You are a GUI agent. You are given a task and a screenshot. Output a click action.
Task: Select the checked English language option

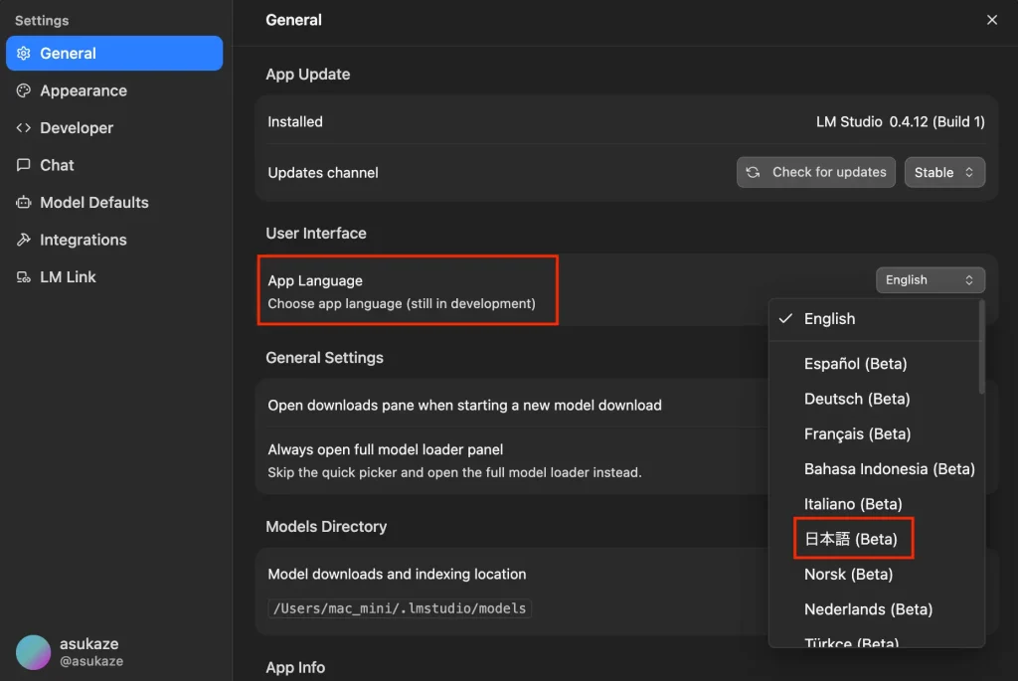coord(829,319)
